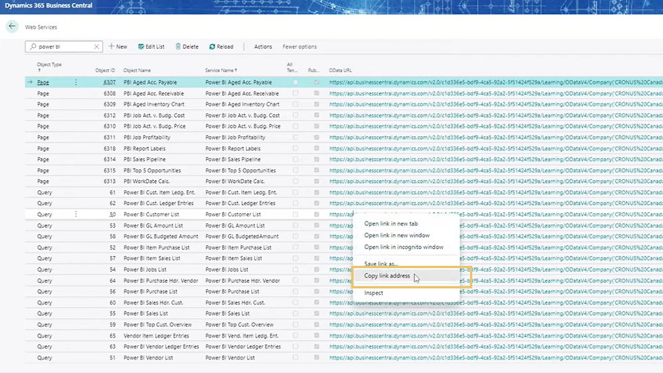Click the Published column header
This screenshot has height=373, width=663.
tap(314, 70)
